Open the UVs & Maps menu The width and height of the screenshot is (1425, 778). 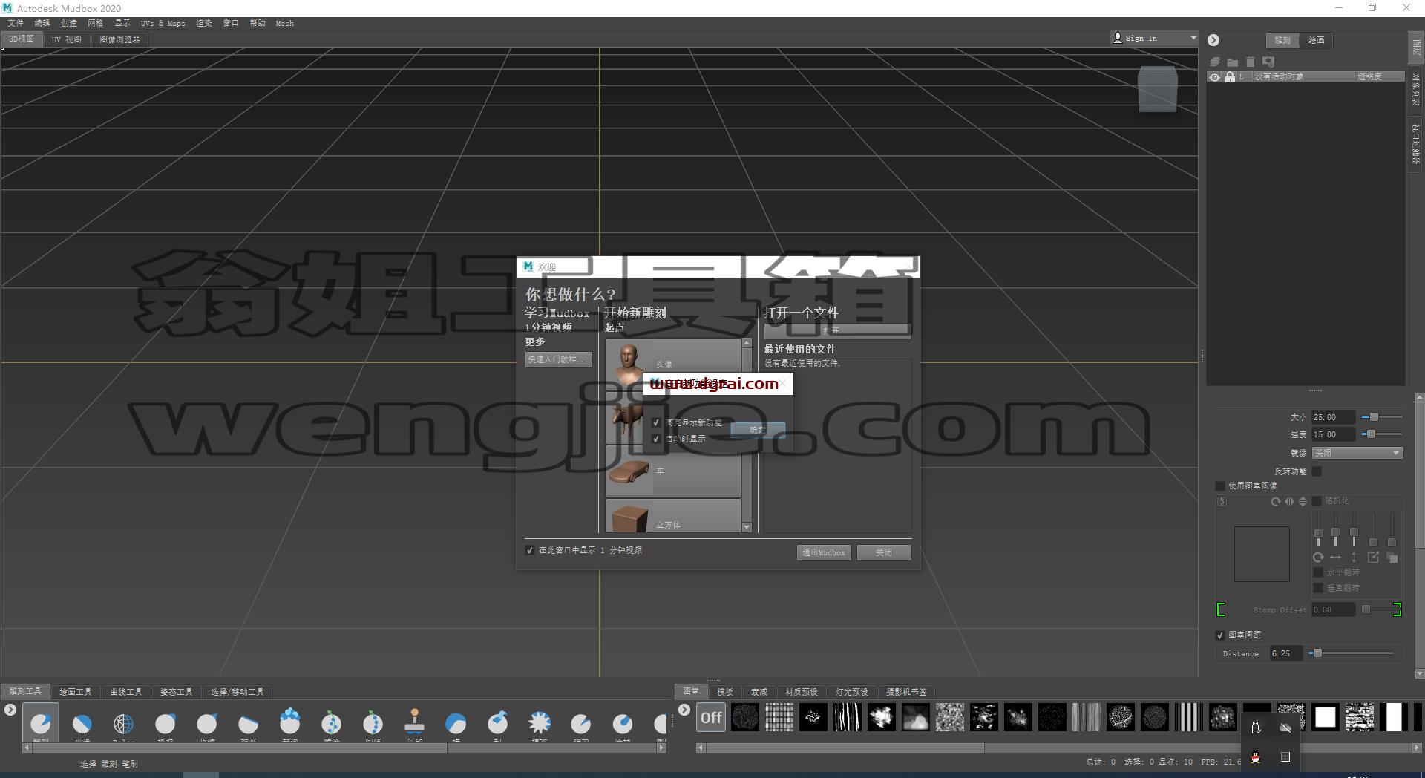point(163,23)
